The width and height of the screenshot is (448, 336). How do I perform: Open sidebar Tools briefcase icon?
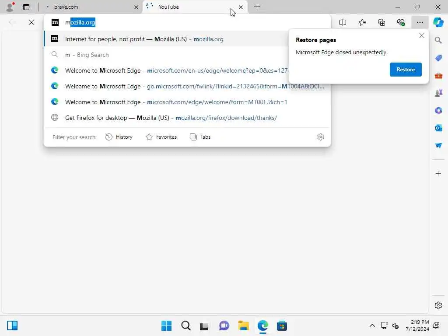(438, 76)
